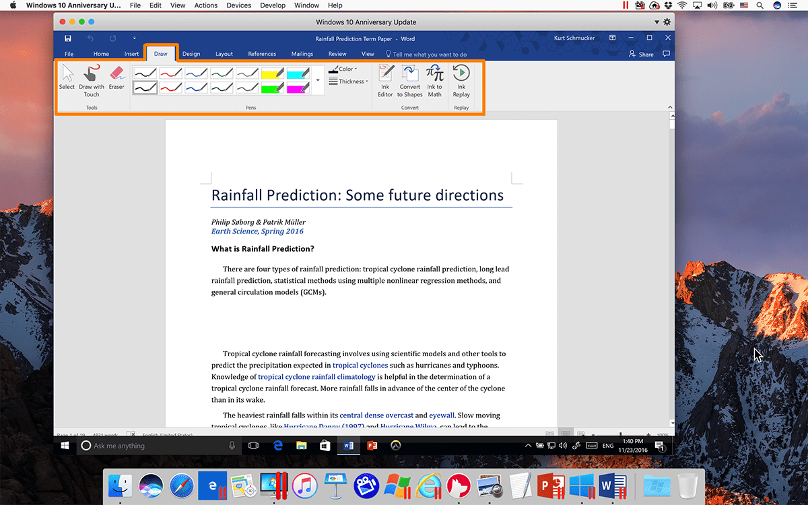Image resolution: width=808 pixels, height=505 pixels.
Task: Open the Windows Action Center notification icon
Action: (x=659, y=446)
